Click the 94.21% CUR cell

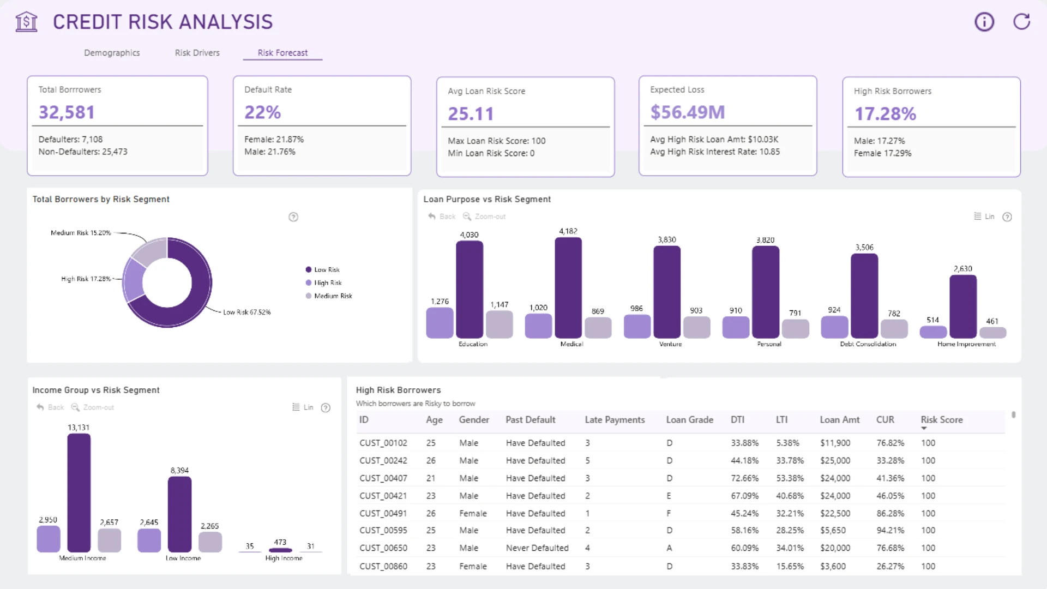point(890,530)
